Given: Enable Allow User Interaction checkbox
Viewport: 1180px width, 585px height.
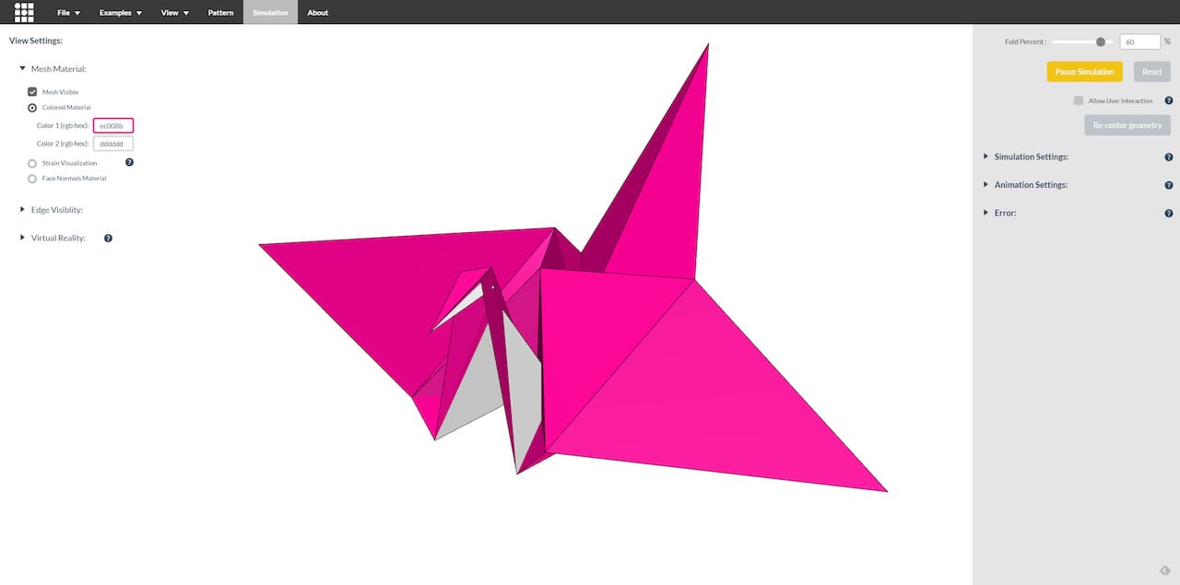Looking at the screenshot, I should coord(1079,100).
